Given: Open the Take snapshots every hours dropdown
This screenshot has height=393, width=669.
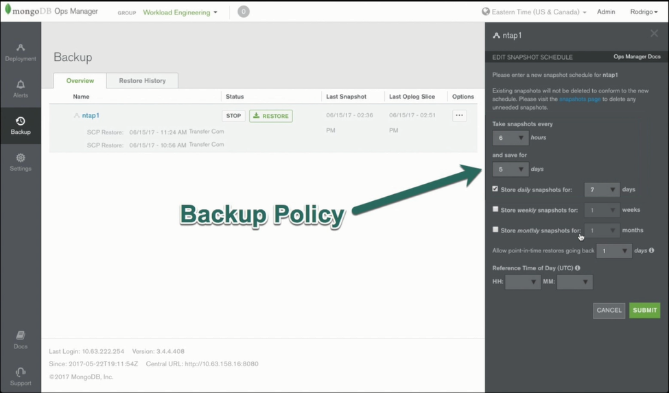Looking at the screenshot, I should click(x=510, y=138).
